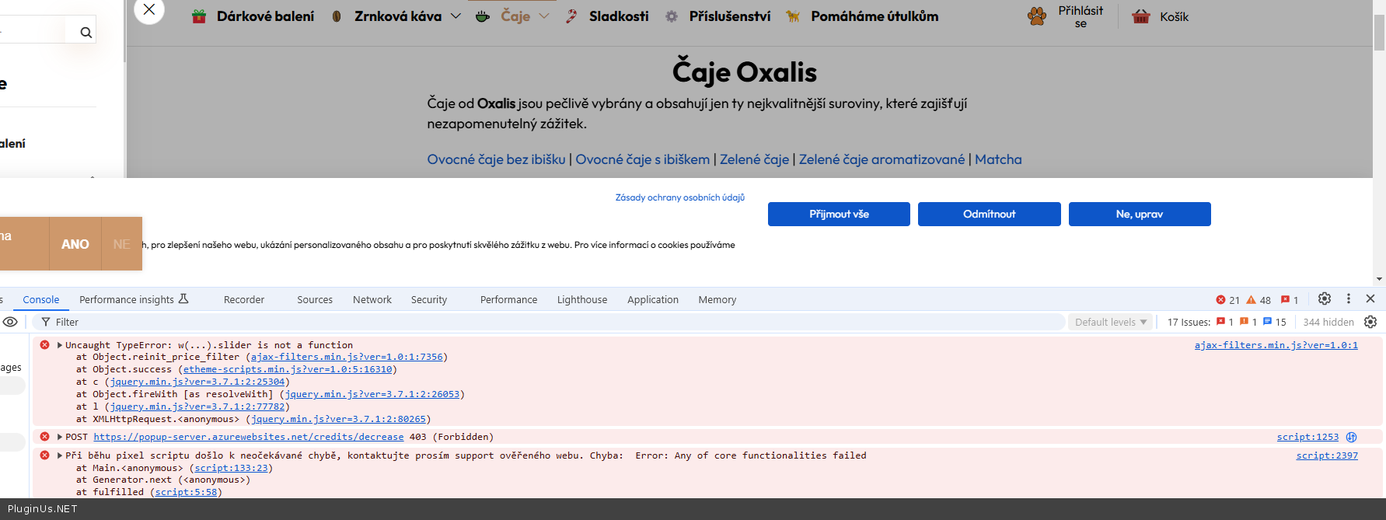Click the shopping basket icon for Košík
This screenshot has width=1386, height=520.
pyautogui.click(x=1140, y=16)
